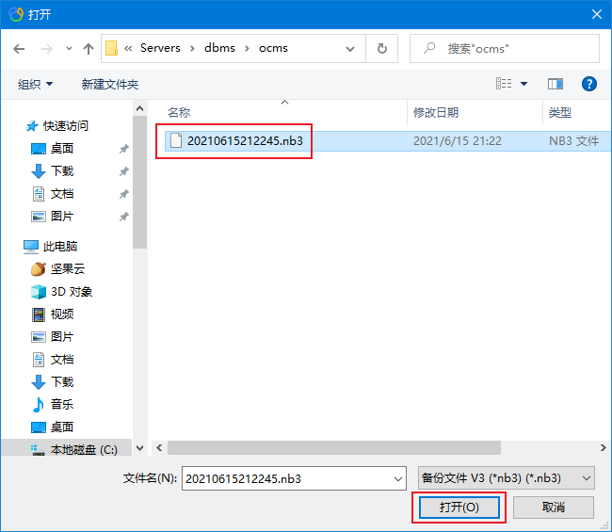The width and height of the screenshot is (612, 532).
Task: Refresh the ocms folder listing
Action: (381, 48)
